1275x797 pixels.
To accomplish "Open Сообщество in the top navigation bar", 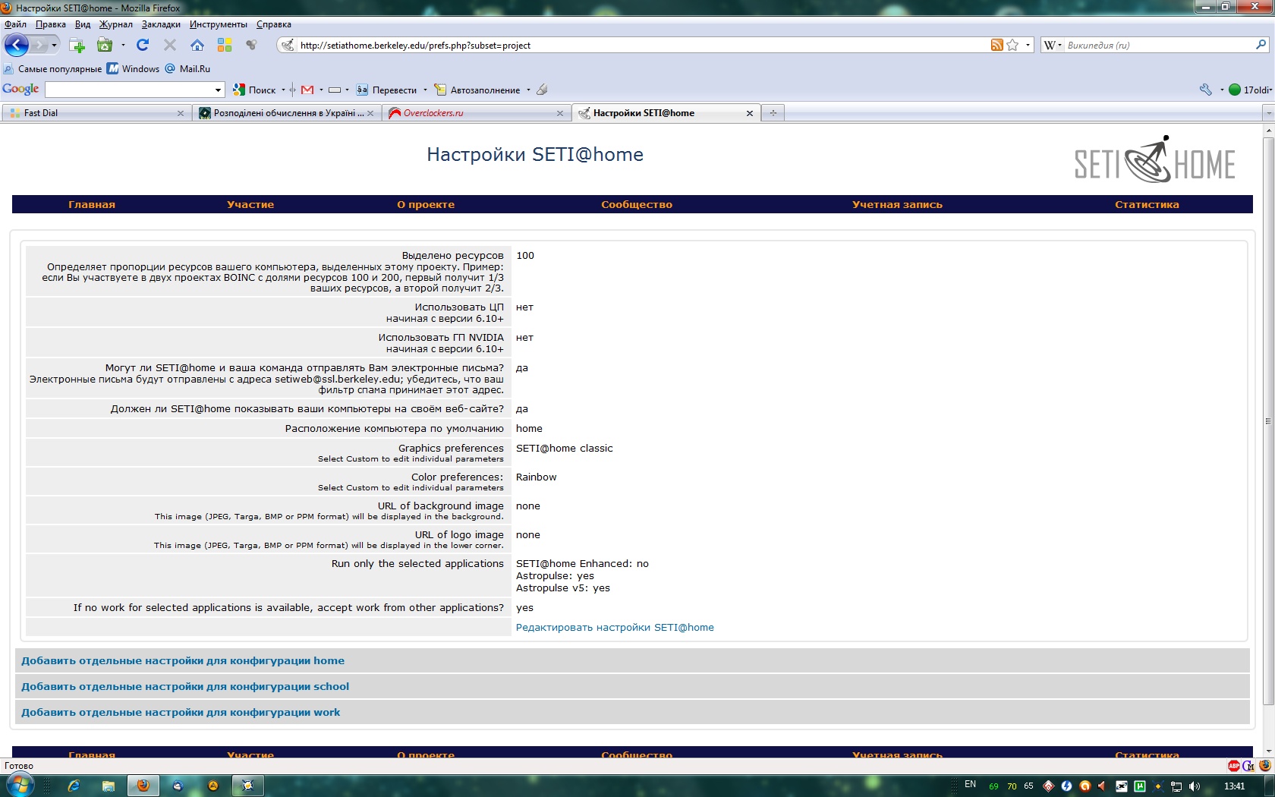I will 637,205.
